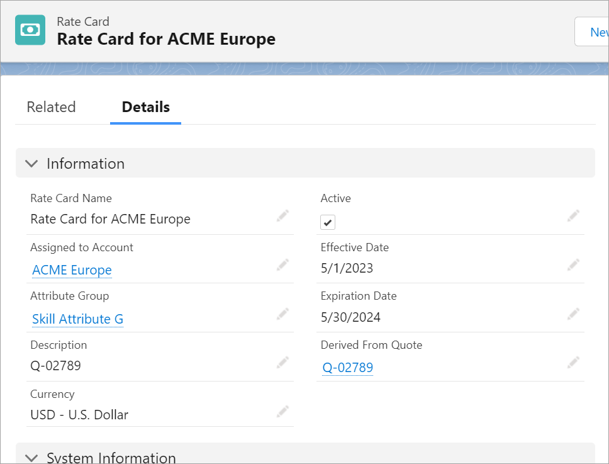Uncheck the Active checkbox
Image resolution: width=609 pixels, height=464 pixels.
[327, 222]
